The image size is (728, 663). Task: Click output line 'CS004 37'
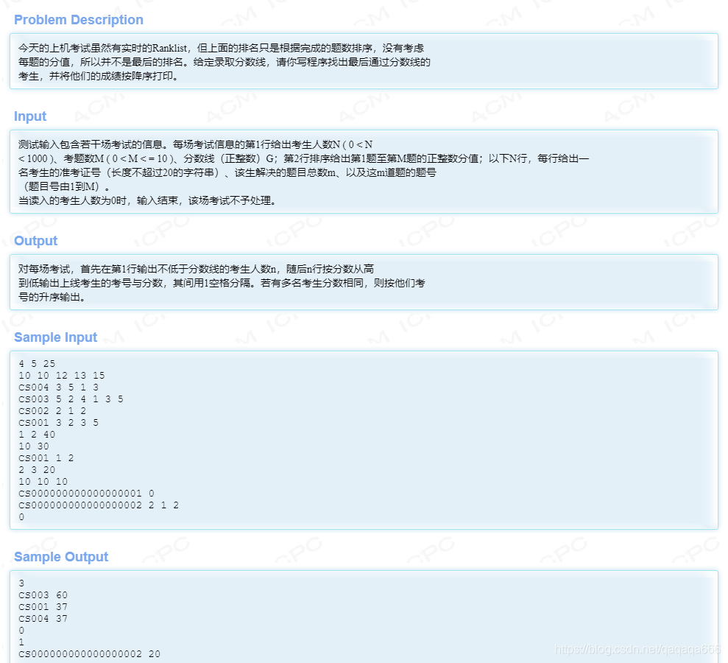click(43, 619)
